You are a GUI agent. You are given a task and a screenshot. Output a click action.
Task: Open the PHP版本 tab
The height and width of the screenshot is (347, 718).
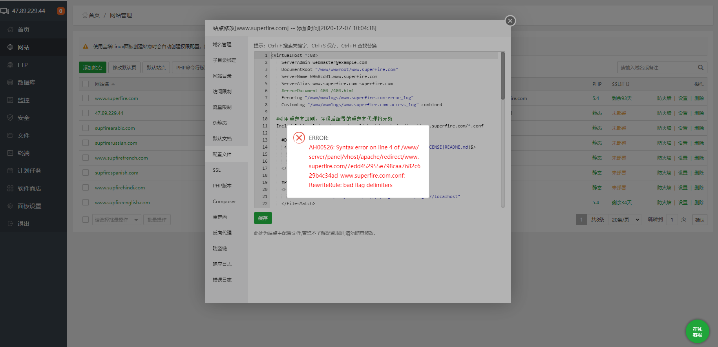[x=227, y=186]
